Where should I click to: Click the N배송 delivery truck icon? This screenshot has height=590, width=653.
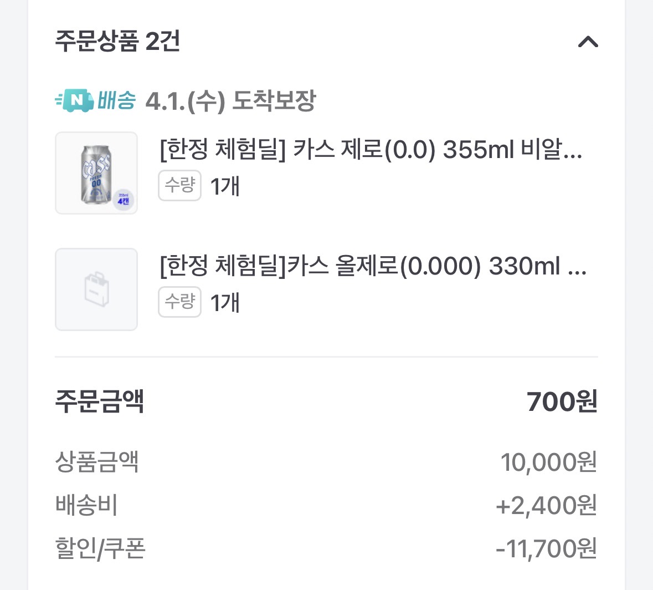click(x=75, y=100)
